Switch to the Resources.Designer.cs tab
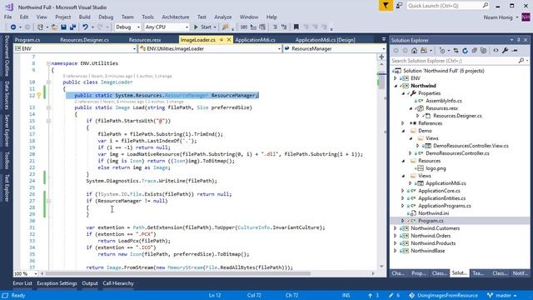 click(84, 40)
